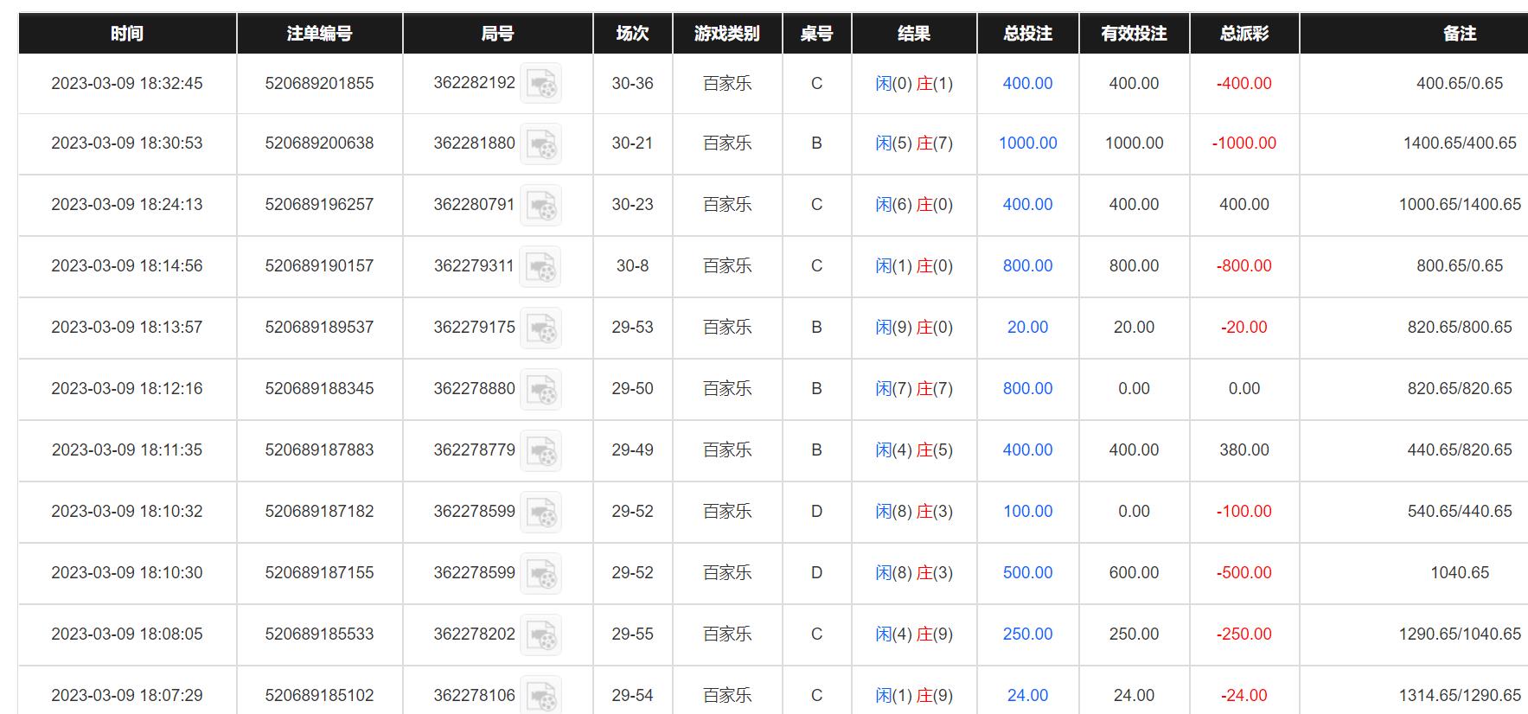Open video replay for round 362281880
This screenshot has width=1528, height=714.
pos(540,143)
